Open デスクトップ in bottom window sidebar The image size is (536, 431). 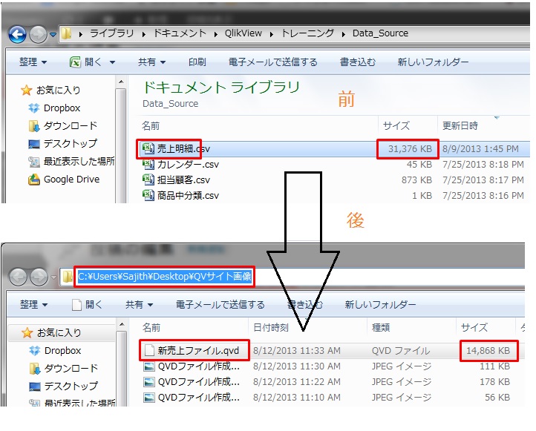tap(63, 386)
